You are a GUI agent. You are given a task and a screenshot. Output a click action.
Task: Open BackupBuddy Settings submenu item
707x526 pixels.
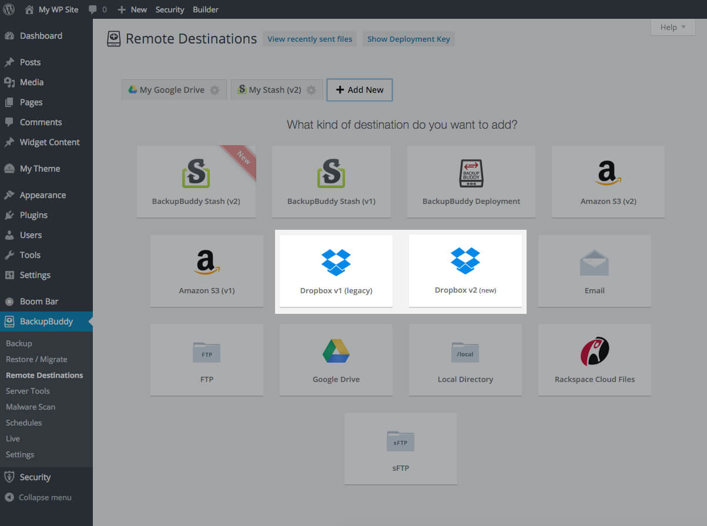tap(20, 454)
